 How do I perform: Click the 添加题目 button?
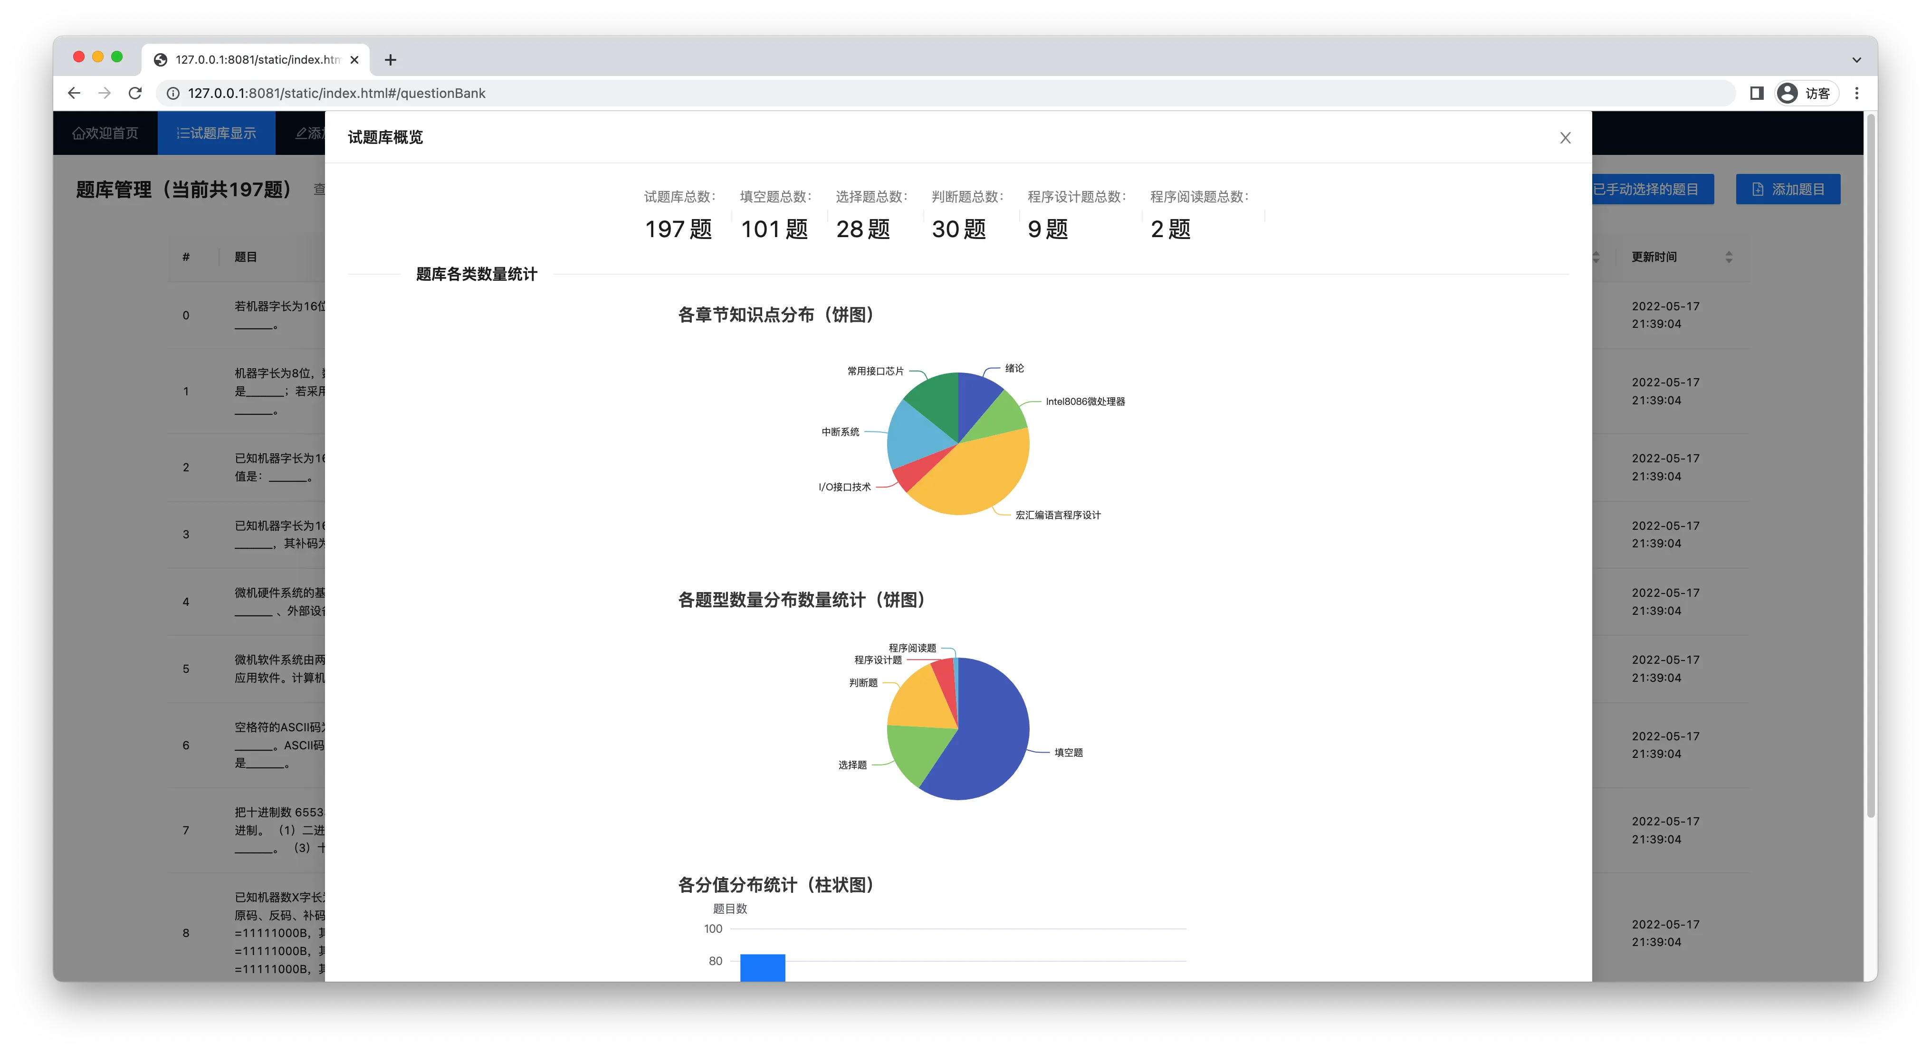[x=1788, y=189]
